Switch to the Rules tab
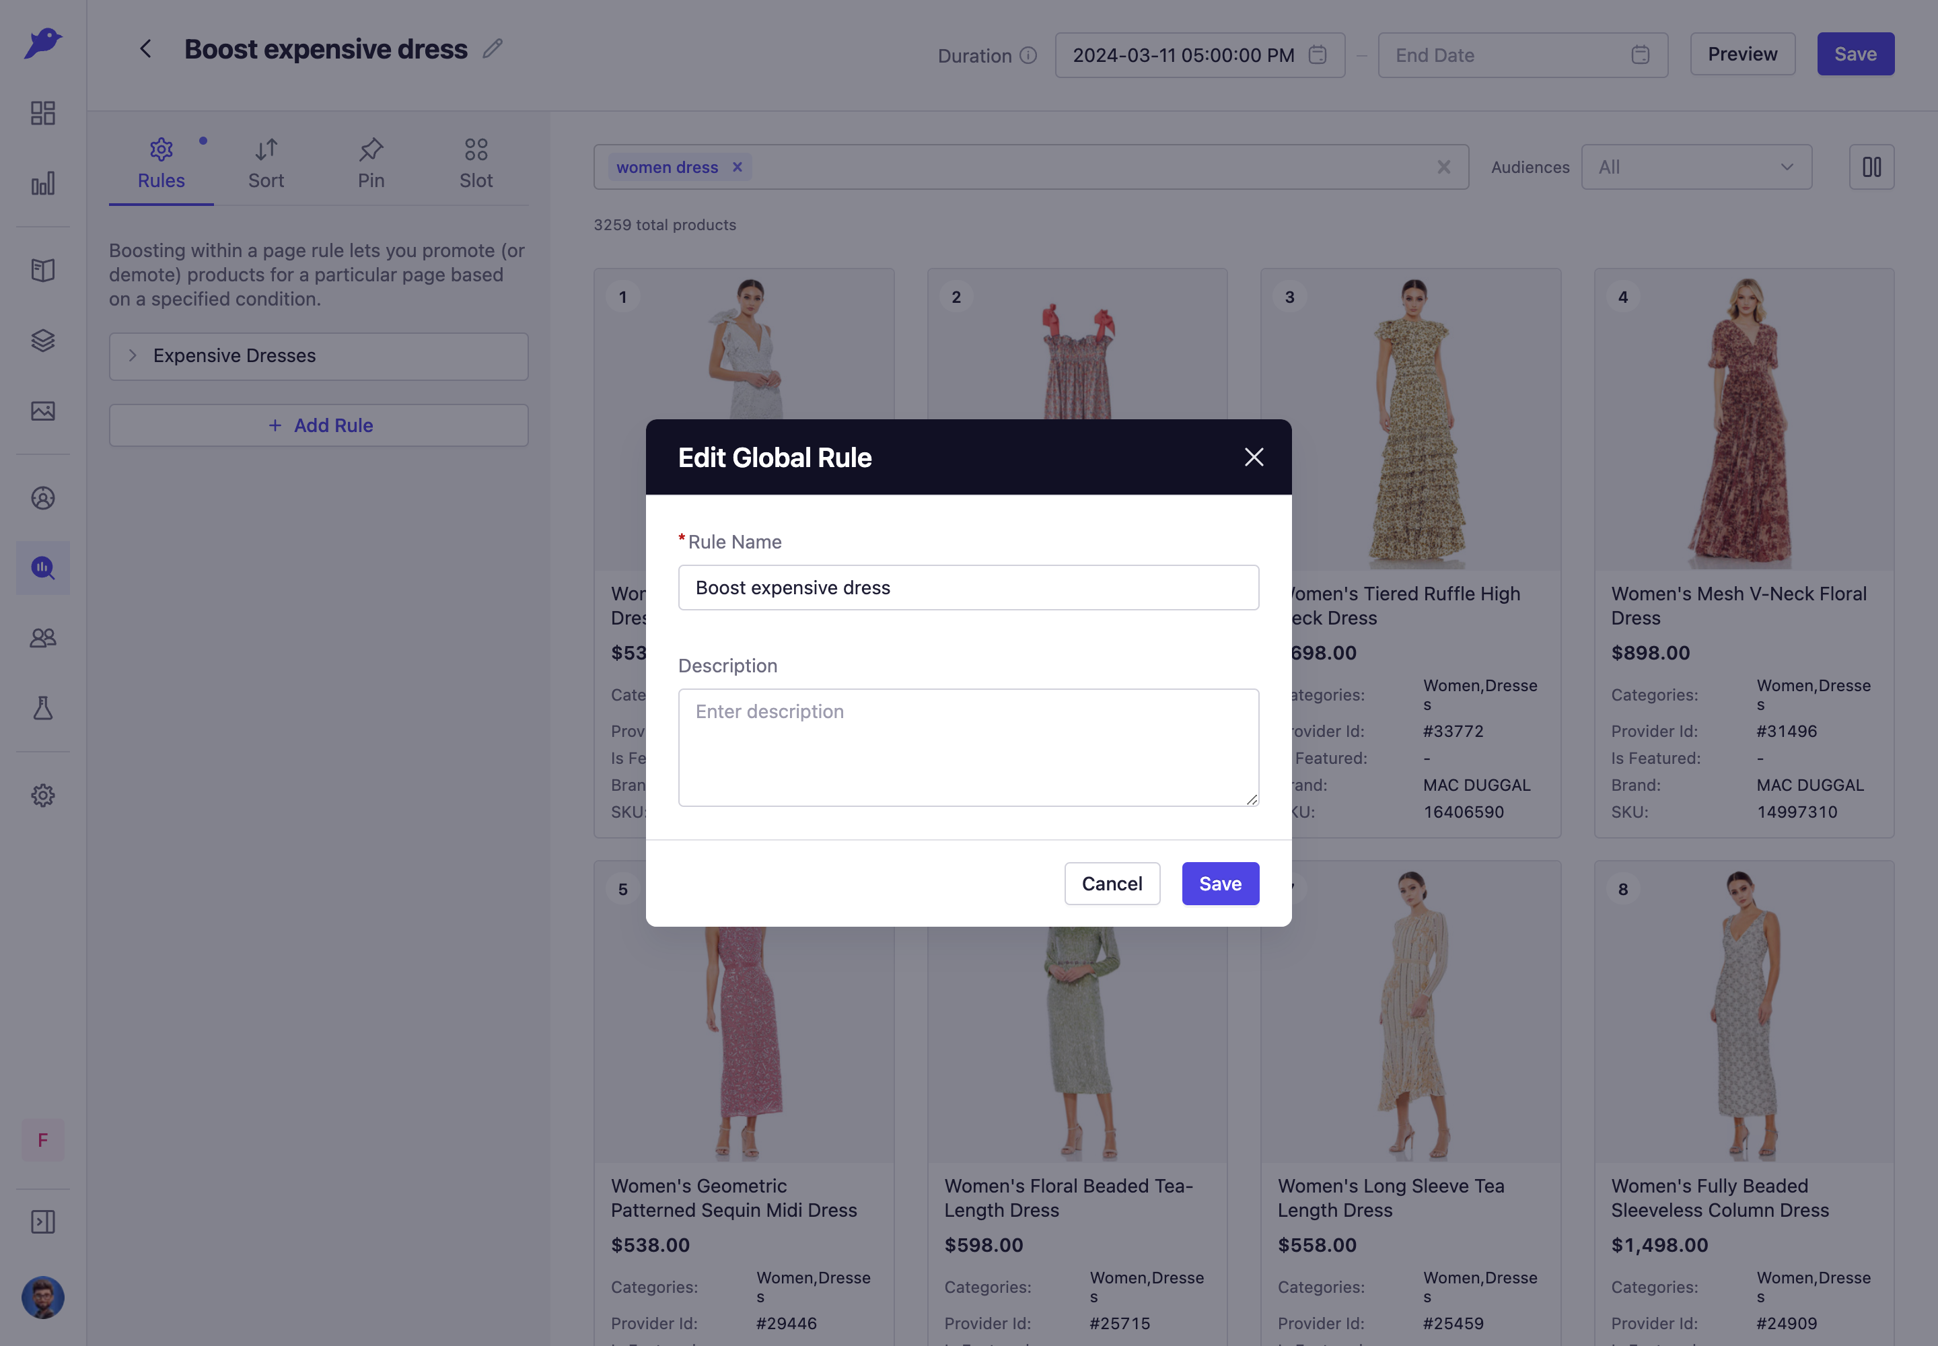The image size is (1938, 1346). (161, 164)
